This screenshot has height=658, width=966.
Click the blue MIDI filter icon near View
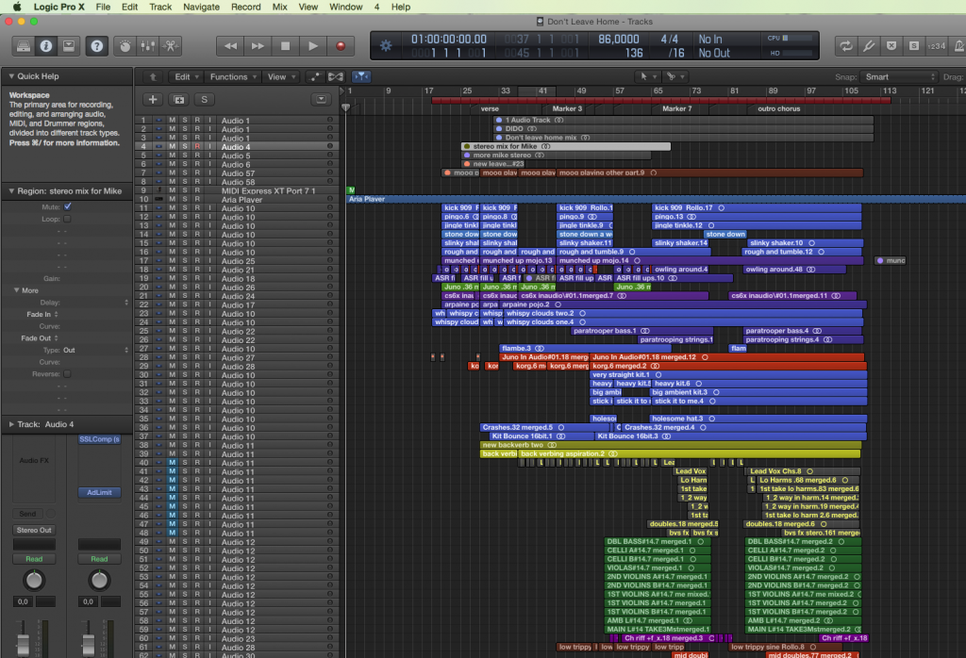tap(361, 76)
